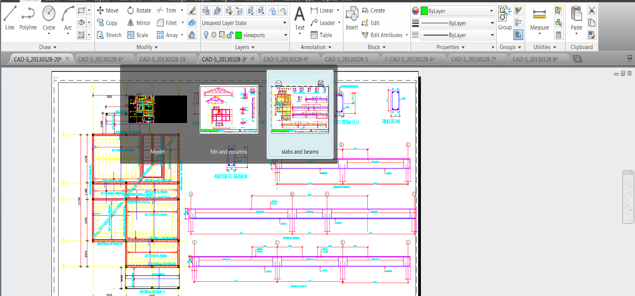Click the Ellipse draw icon
Image resolution: width=635 pixels, height=296 pixels.
tap(81, 22)
